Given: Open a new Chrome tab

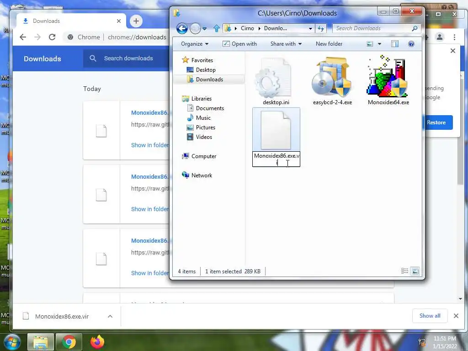Looking at the screenshot, I should click(136, 21).
